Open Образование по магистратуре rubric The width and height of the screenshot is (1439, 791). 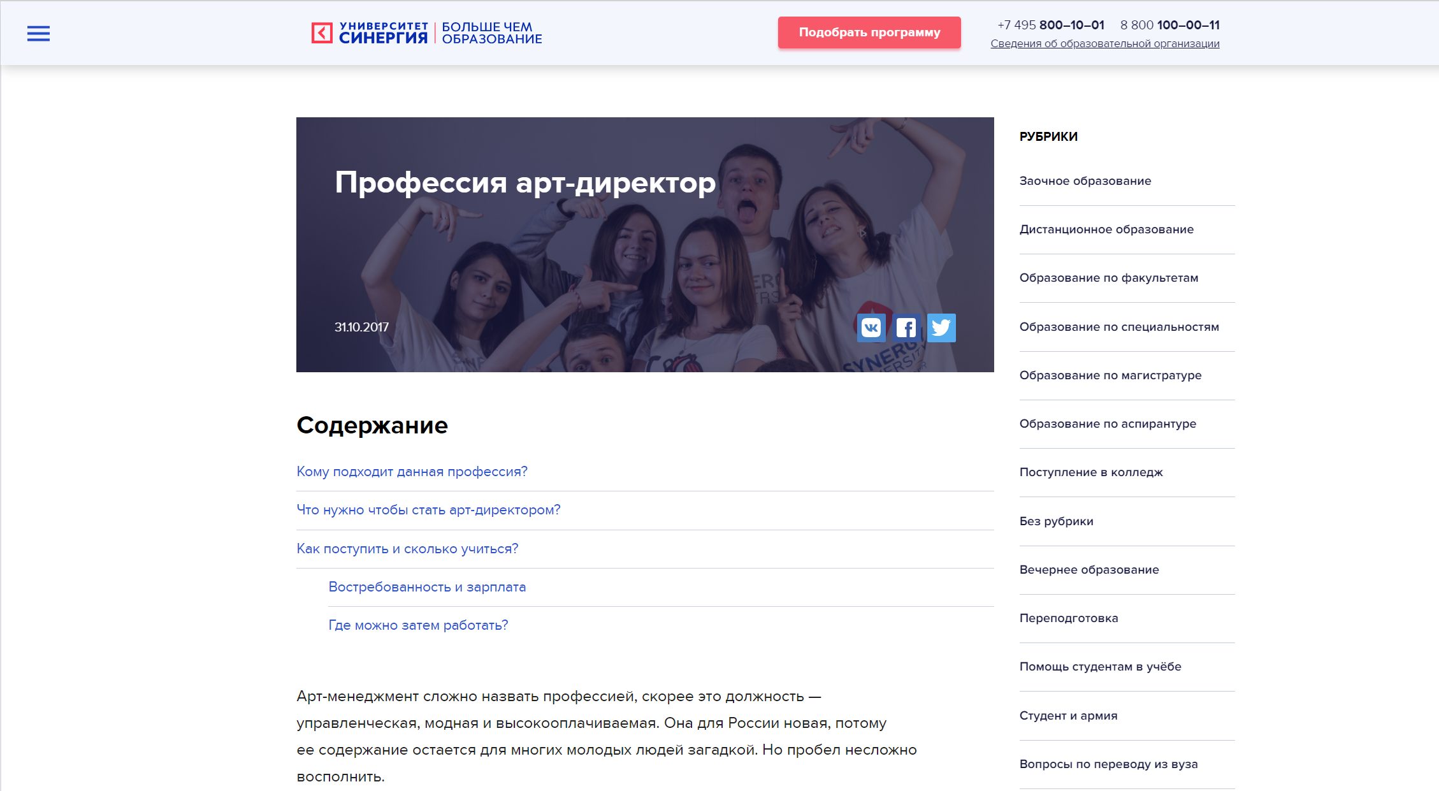(x=1110, y=375)
